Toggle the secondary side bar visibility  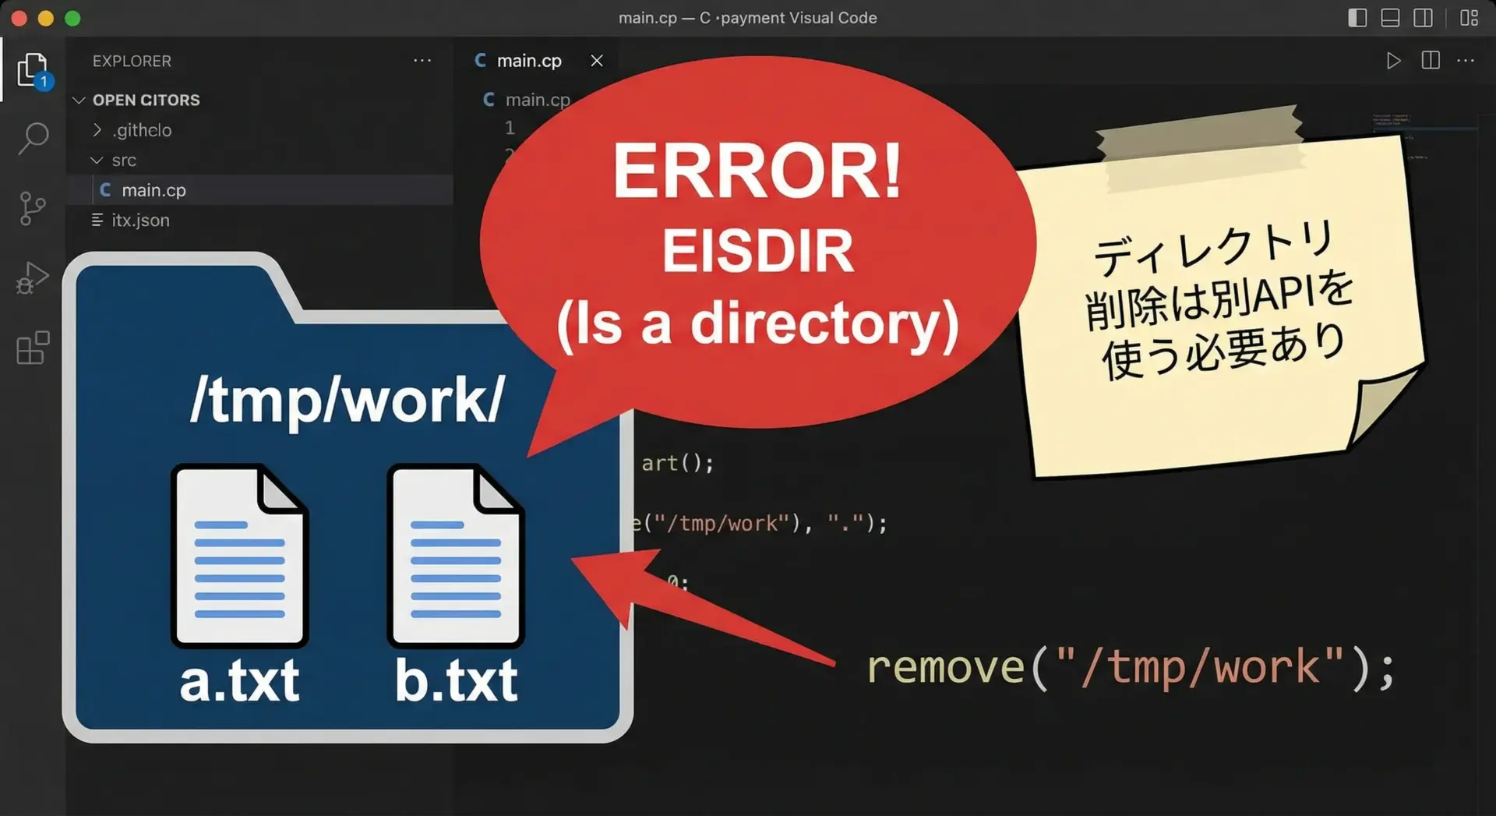tap(1423, 18)
